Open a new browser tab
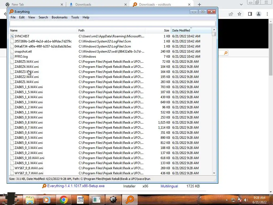Screen dimensions: 273x205 coord(199,5)
